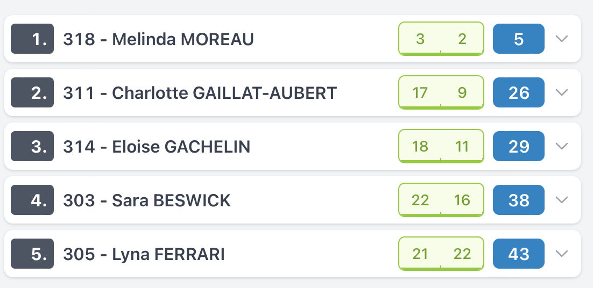
Task: Click rank badge number 4
Action: tap(32, 200)
